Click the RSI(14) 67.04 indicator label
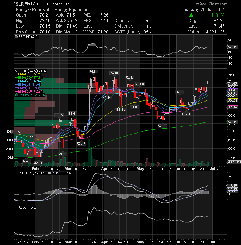Image resolution: width=241 pixels, height=245 pixels. [x=27, y=37]
